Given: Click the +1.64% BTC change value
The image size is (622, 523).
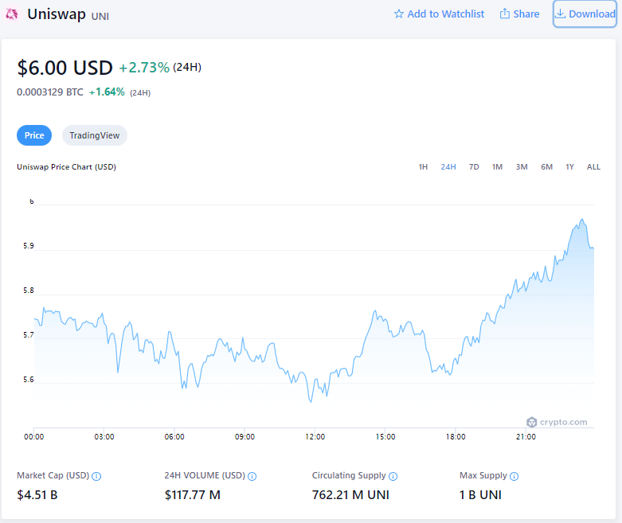Looking at the screenshot, I should [x=107, y=92].
